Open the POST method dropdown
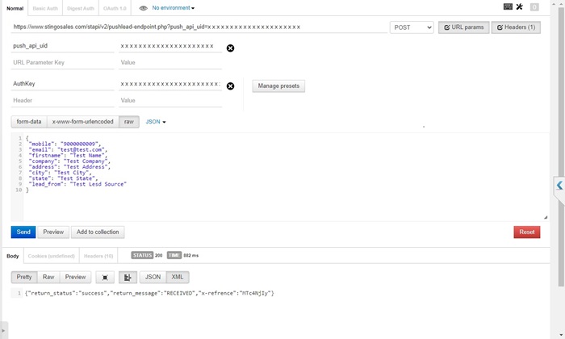565x339 pixels. point(412,27)
